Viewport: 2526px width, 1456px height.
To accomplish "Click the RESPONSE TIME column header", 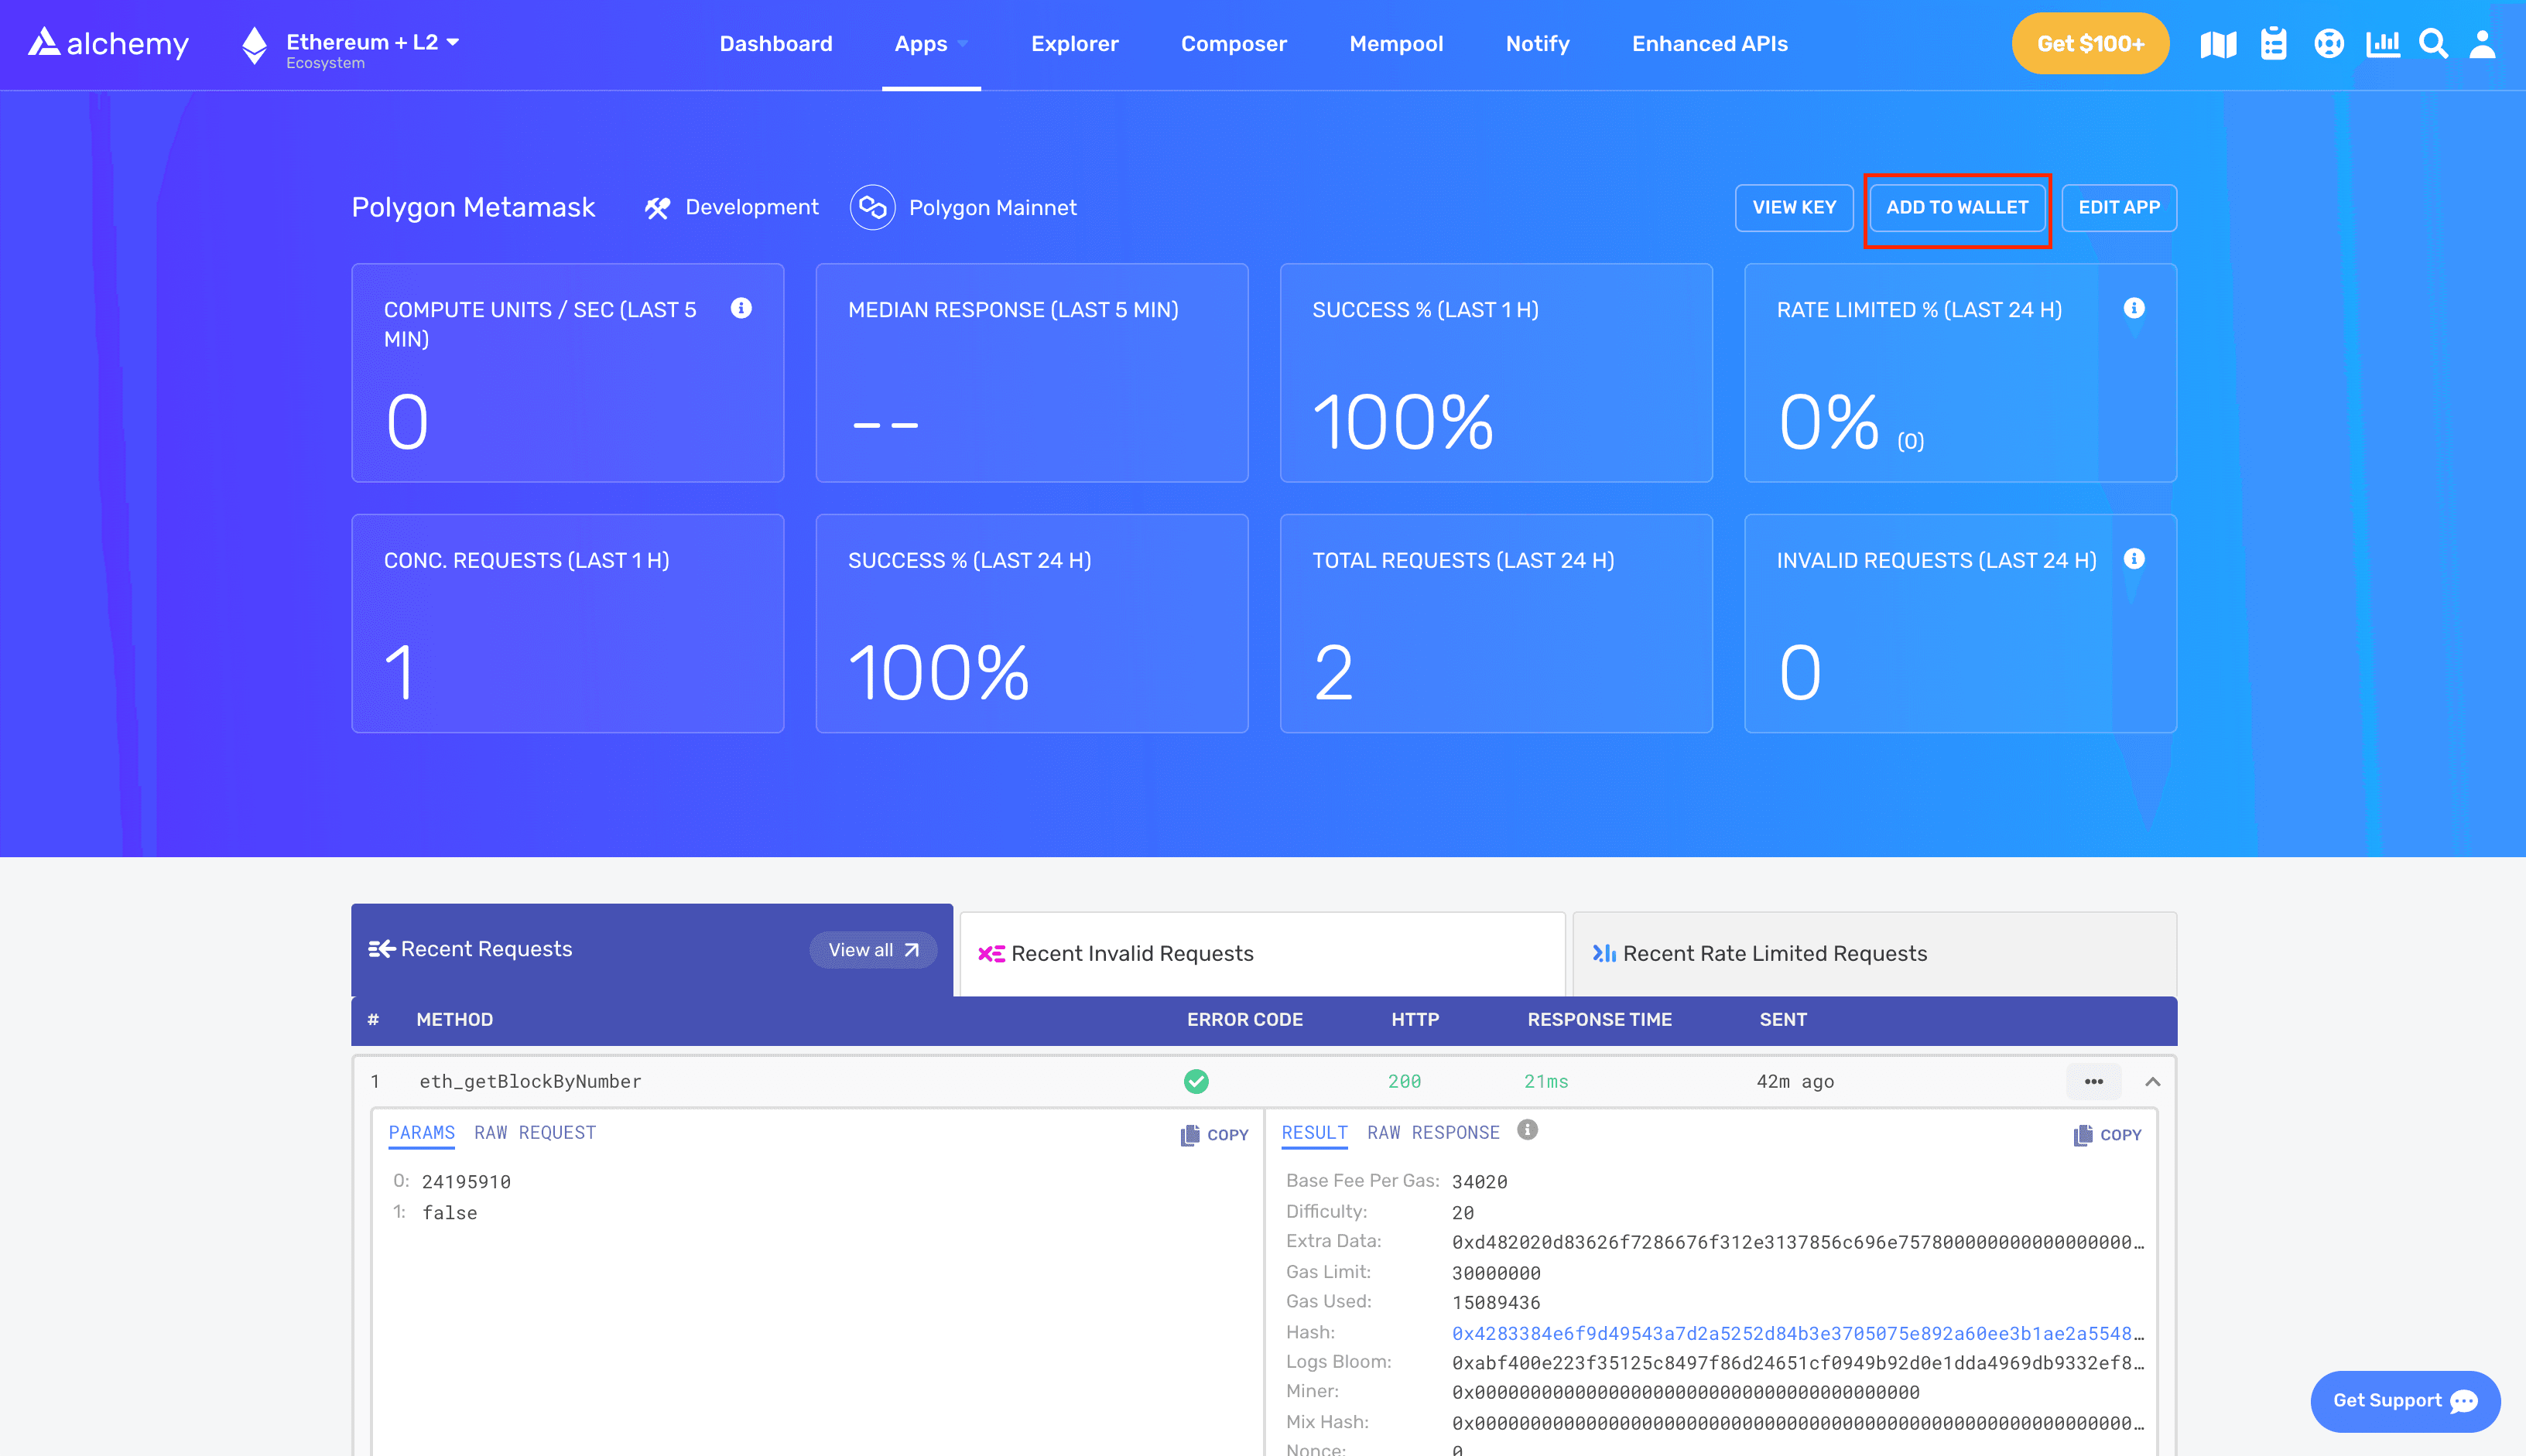I will [x=1599, y=1020].
